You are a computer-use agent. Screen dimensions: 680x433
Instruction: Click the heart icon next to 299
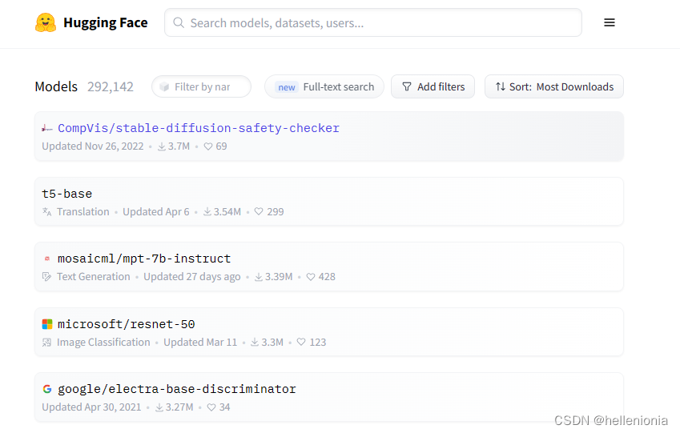point(259,211)
